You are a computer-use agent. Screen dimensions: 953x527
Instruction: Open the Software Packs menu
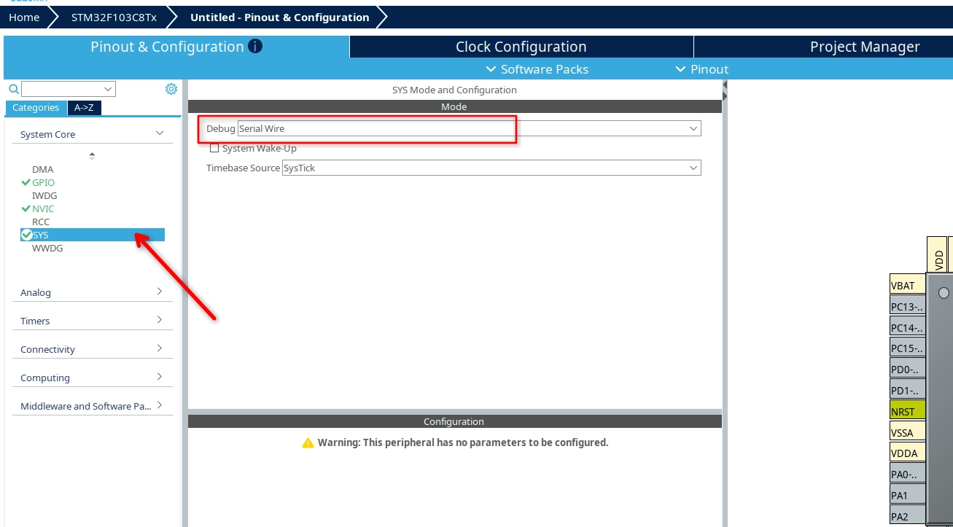click(x=537, y=69)
